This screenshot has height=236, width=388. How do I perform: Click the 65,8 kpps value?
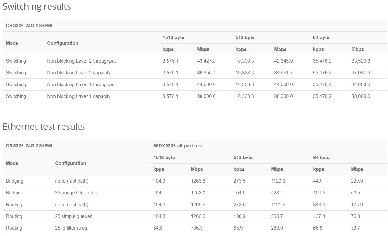point(318,228)
